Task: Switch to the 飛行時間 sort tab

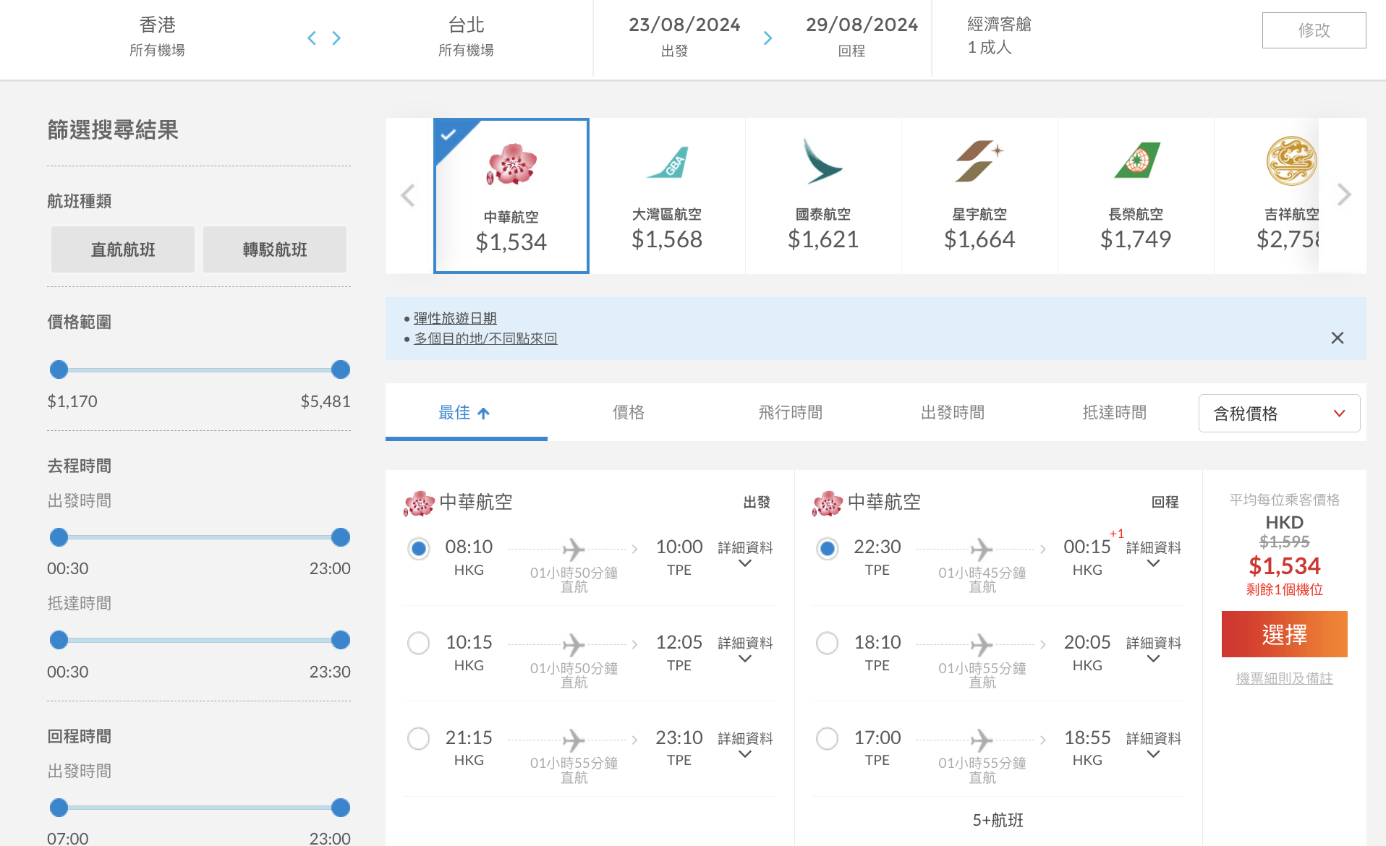Action: (x=790, y=412)
